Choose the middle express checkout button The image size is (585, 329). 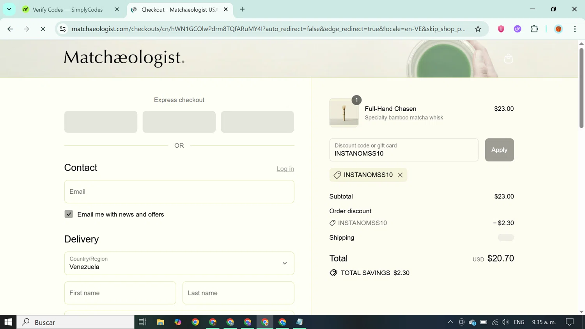coord(179,122)
